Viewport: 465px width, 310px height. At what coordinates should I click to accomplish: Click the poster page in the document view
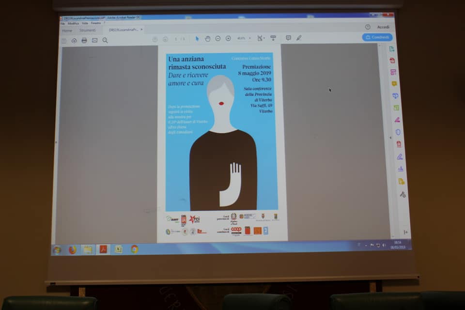pos(222,143)
